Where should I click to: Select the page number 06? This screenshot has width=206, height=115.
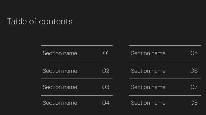pyautogui.click(x=194, y=71)
